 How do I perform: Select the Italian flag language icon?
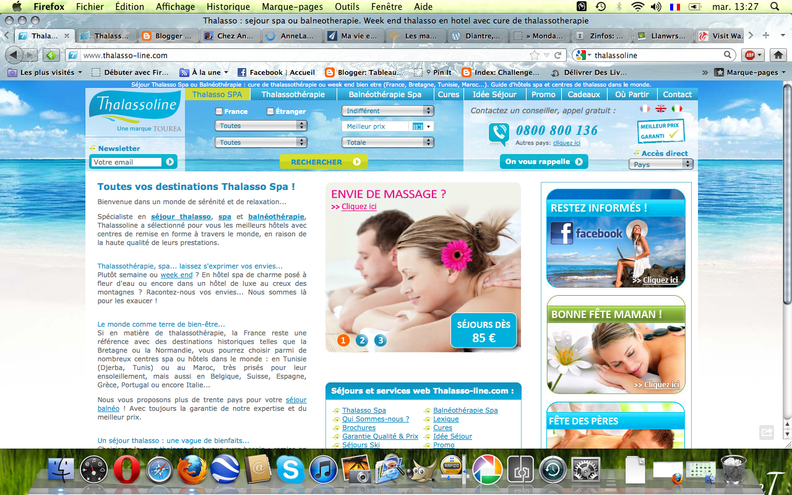coord(677,108)
